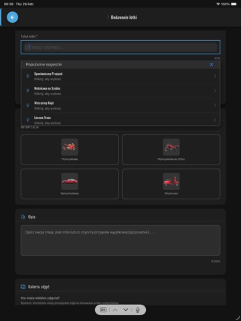Choose the 'Leśna Trasa' suggestion
Image resolution: width=241 pixels, height=321 pixels.
point(120,120)
